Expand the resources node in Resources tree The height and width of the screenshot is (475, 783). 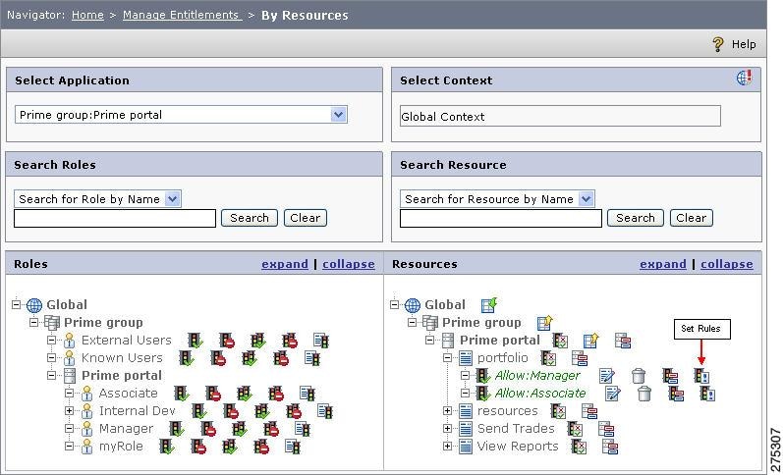[x=447, y=411]
